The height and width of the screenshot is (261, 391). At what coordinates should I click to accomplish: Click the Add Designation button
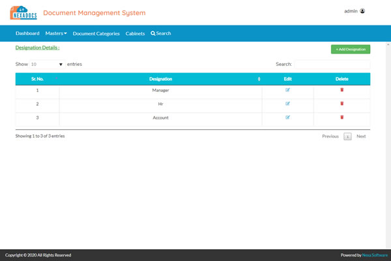tap(351, 49)
